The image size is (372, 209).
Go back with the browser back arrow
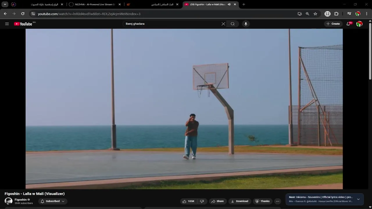pyautogui.click(x=5, y=14)
